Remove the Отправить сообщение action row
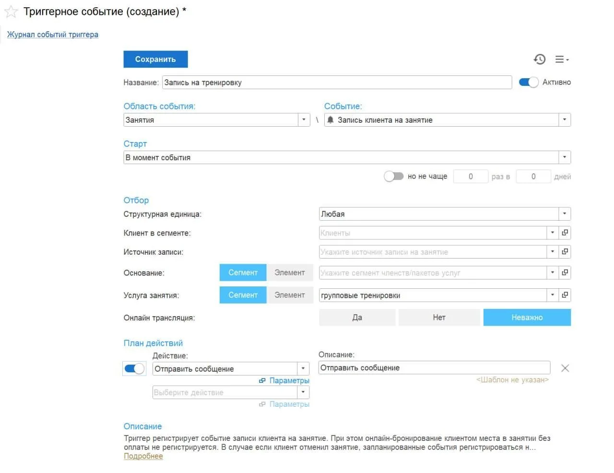This screenshot has height=473, width=614. pos(565,368)
